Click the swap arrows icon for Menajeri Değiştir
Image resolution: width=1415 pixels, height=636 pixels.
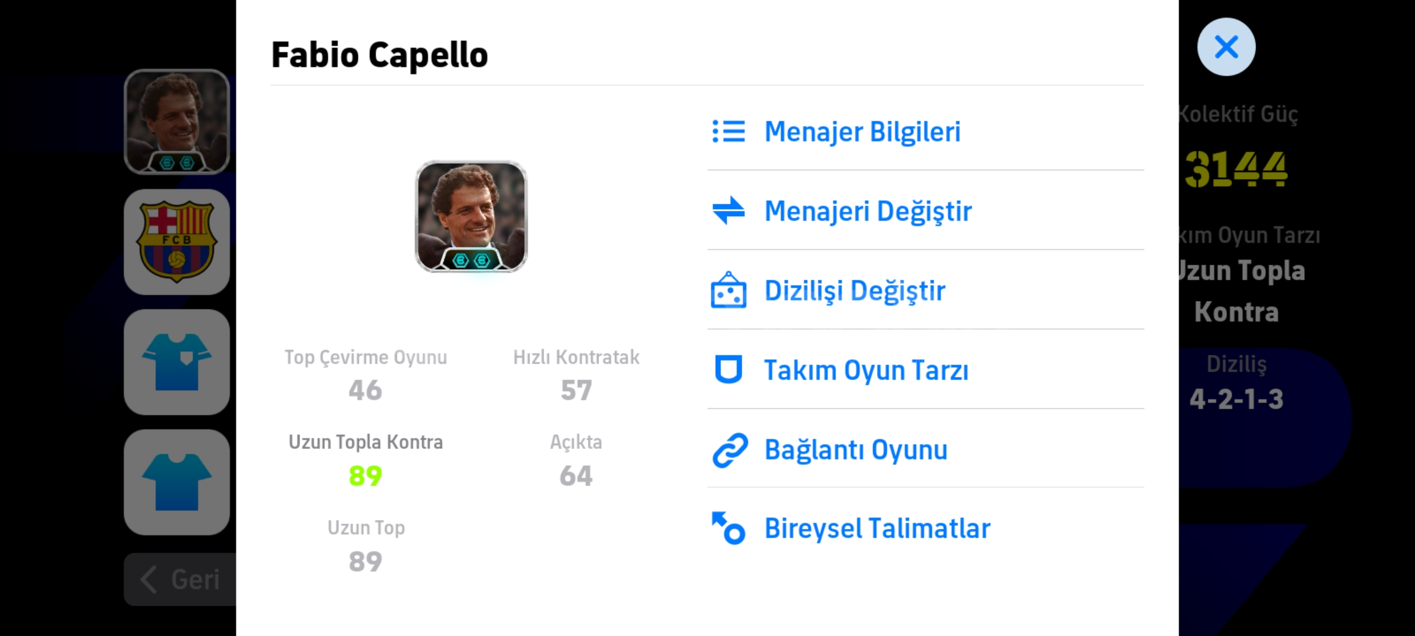click(x=729, y=210)
